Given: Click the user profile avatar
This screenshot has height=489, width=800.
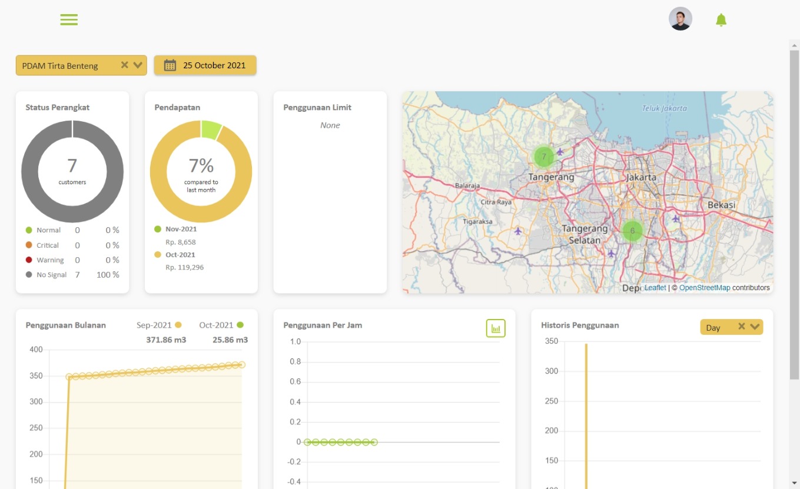Looking at the screenshot, I should click(x=680, y=19).
